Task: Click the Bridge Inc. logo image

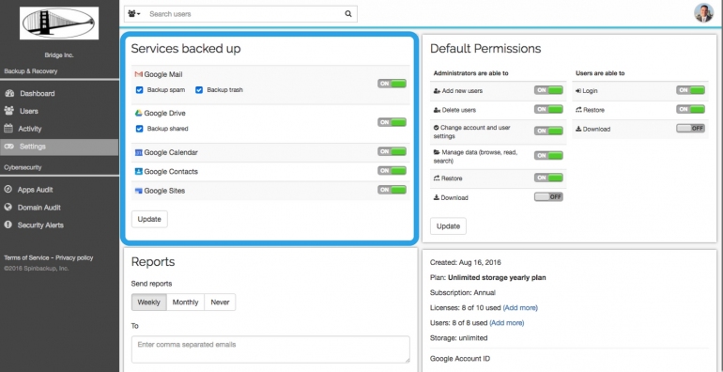Action: (x=59, y=23)
